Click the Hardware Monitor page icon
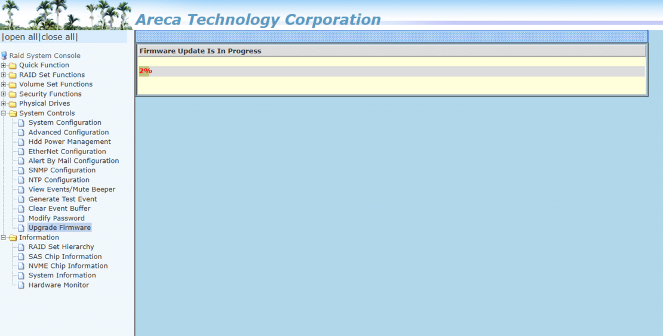The image size is (663, 336). pyautogui.click(x=22, y=285)
